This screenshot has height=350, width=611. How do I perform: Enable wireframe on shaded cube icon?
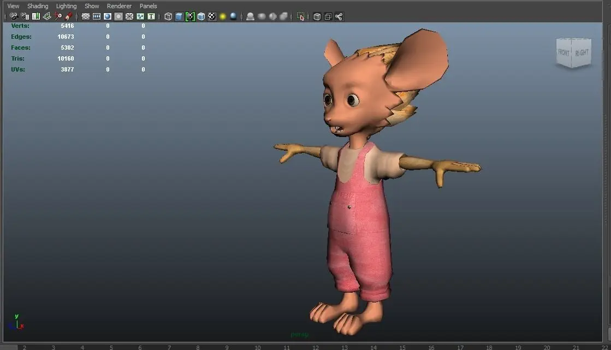click(201, 16)
